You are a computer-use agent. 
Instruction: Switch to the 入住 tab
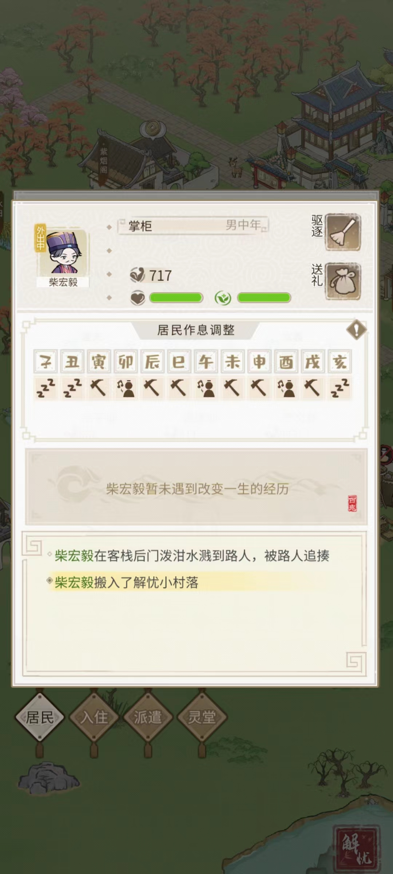click(94, 717)
